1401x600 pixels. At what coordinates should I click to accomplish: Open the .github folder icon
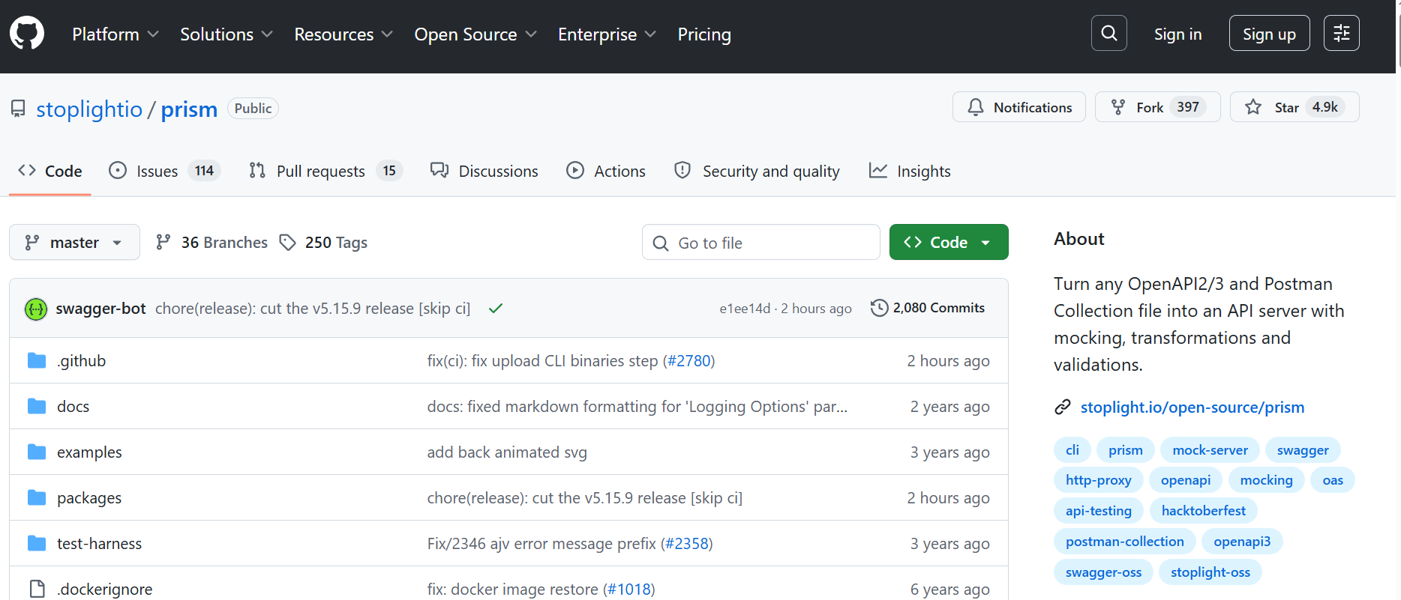coord(37,361)
